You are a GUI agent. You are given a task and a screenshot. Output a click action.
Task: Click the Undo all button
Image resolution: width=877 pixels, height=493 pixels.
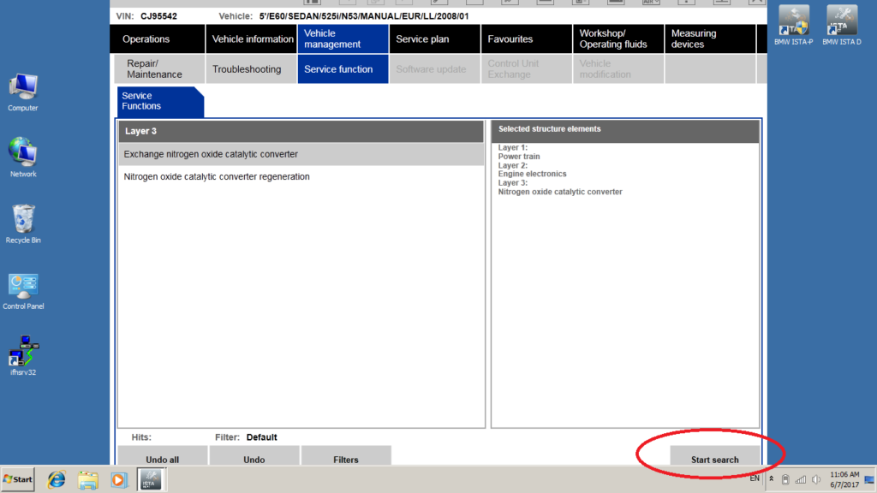(162, 455)
